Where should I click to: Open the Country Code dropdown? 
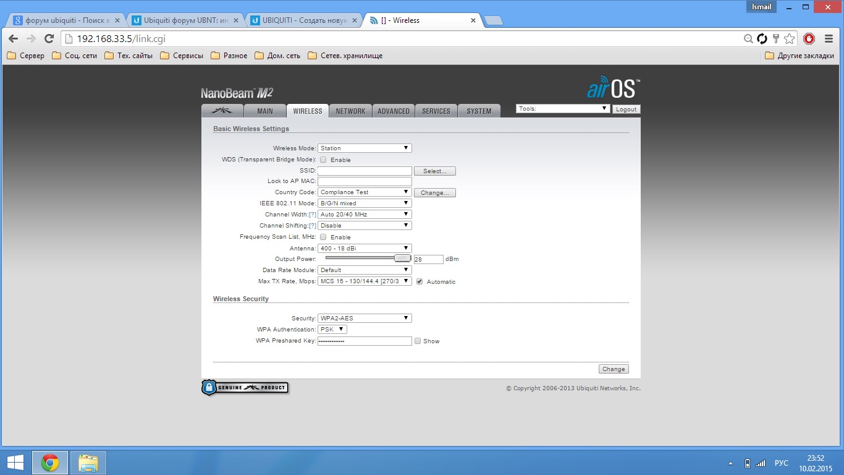pos(365,192)
